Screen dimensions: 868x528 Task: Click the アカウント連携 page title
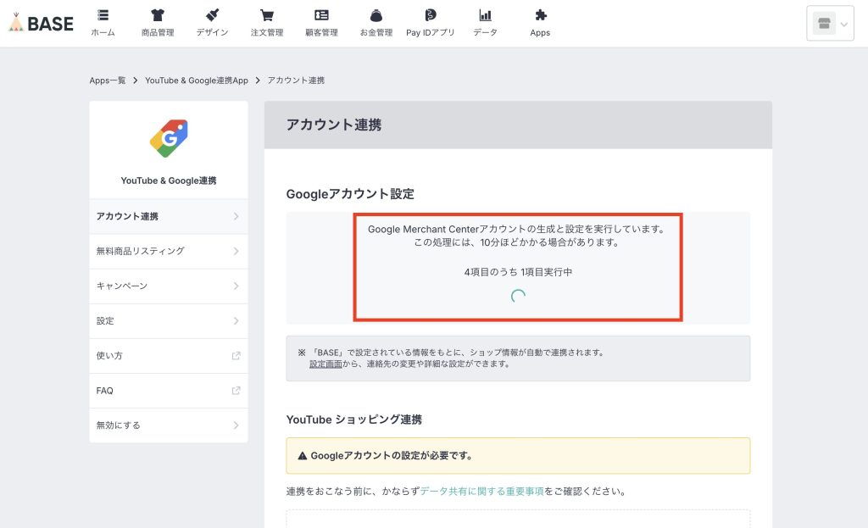pyautogui.click(x=334, y=125)
